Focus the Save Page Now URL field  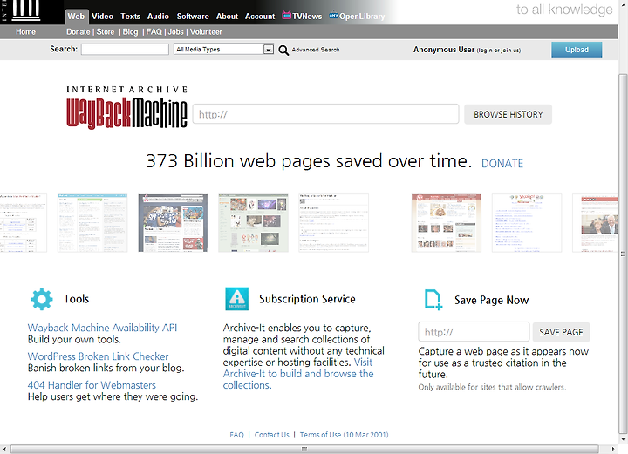point(474,332)
